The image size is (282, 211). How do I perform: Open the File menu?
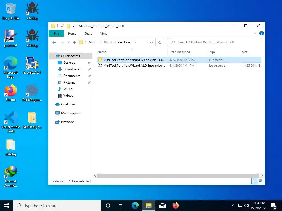click(56, 34)
